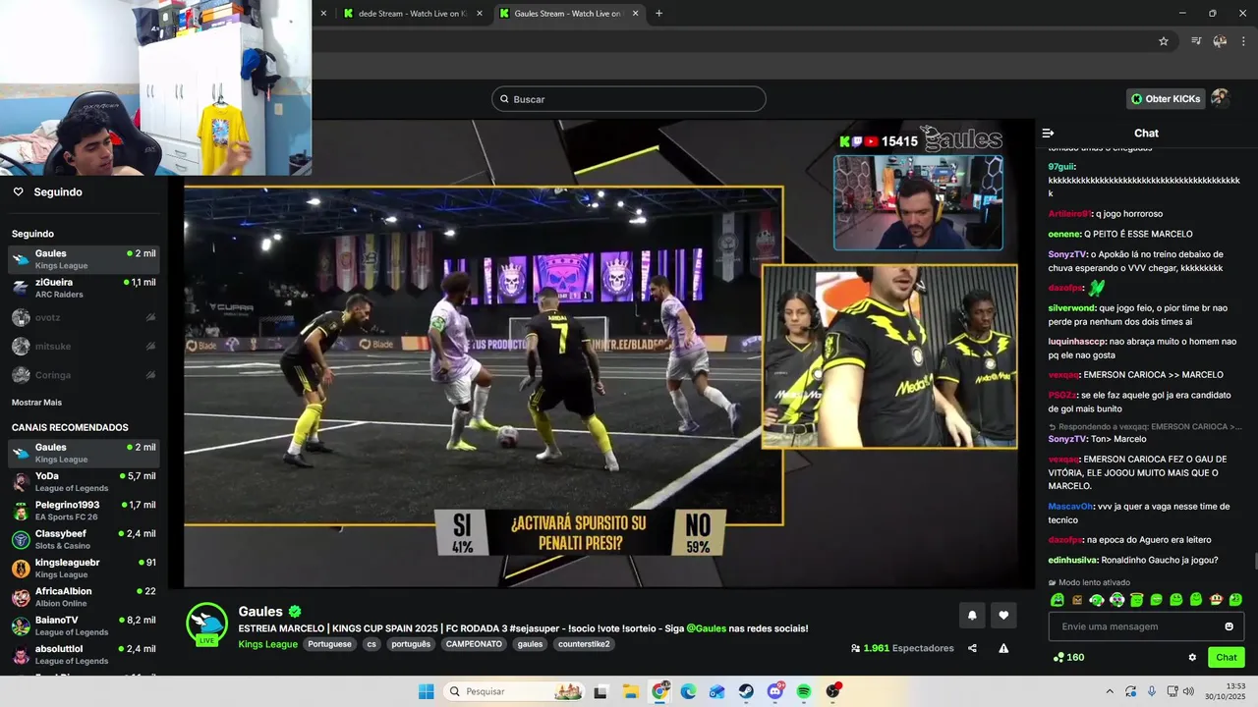1258x707 pixels.
Task: Show hidden system tray icons chevron
Action: (1110, 691)
